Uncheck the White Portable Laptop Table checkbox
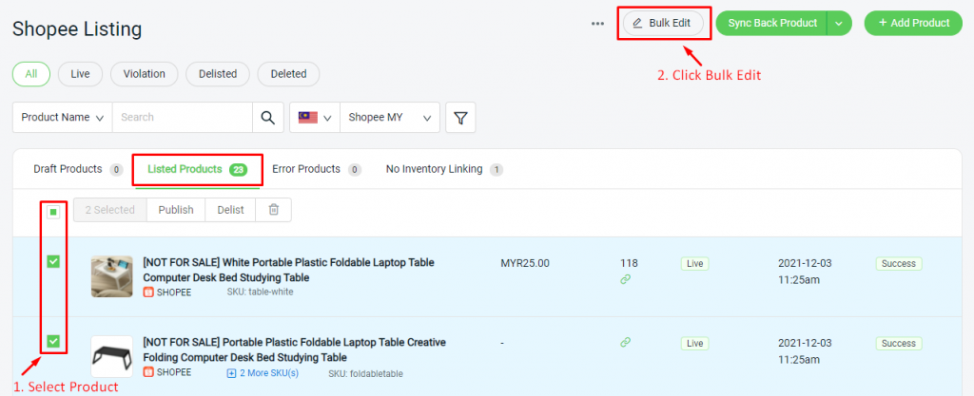This screenshot has height=396, width=974. (x=53, y=262)
